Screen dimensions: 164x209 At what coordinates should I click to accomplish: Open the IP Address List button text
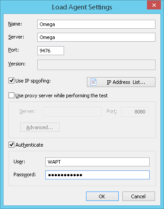click(126, 82)
